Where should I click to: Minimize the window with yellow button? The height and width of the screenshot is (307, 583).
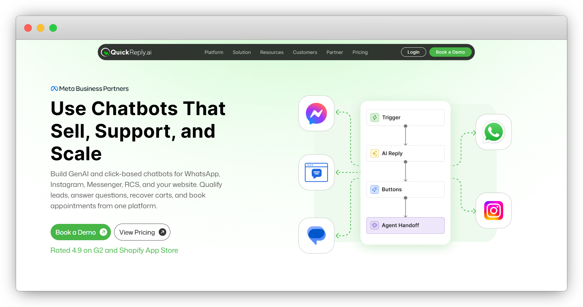pyautogui.click(x=41, y=28)
